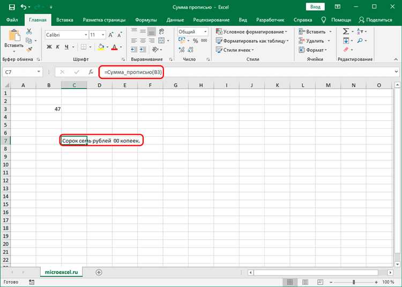Image resolution: width=402 pixels, height=287 pixels.
Task: Select cell B3 containing 47
Action: (x=49, y=109)
